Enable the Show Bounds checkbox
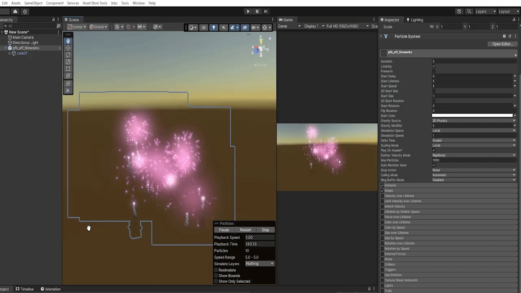521x293 pixels. point(216,276)
